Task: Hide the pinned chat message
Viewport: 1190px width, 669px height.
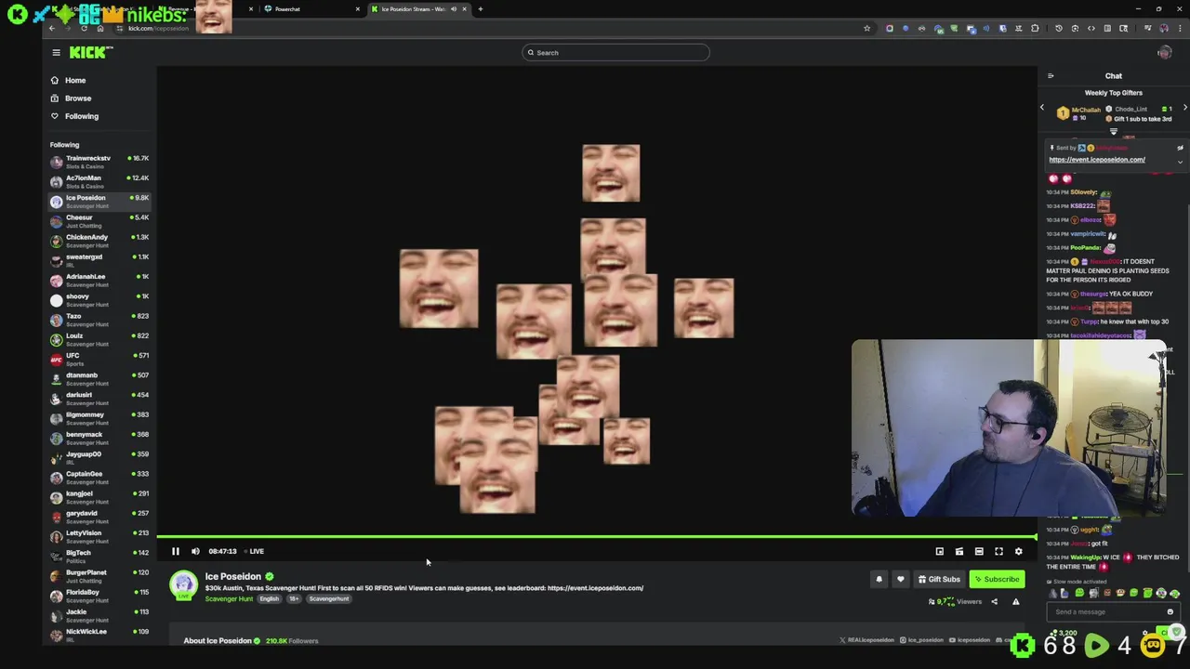Action: pyautogui.click(x=1180, y=148)
